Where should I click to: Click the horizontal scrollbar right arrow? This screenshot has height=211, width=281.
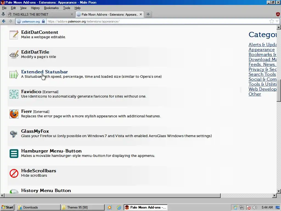point(274,196)
